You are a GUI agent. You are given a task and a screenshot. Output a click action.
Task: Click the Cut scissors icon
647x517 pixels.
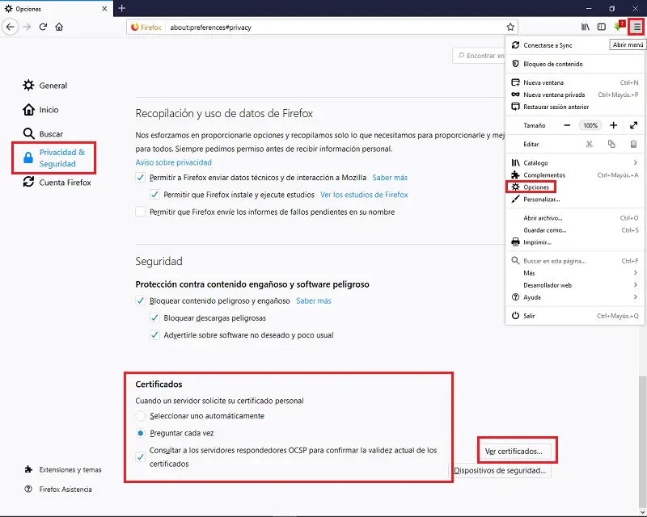tap(590, 144)
